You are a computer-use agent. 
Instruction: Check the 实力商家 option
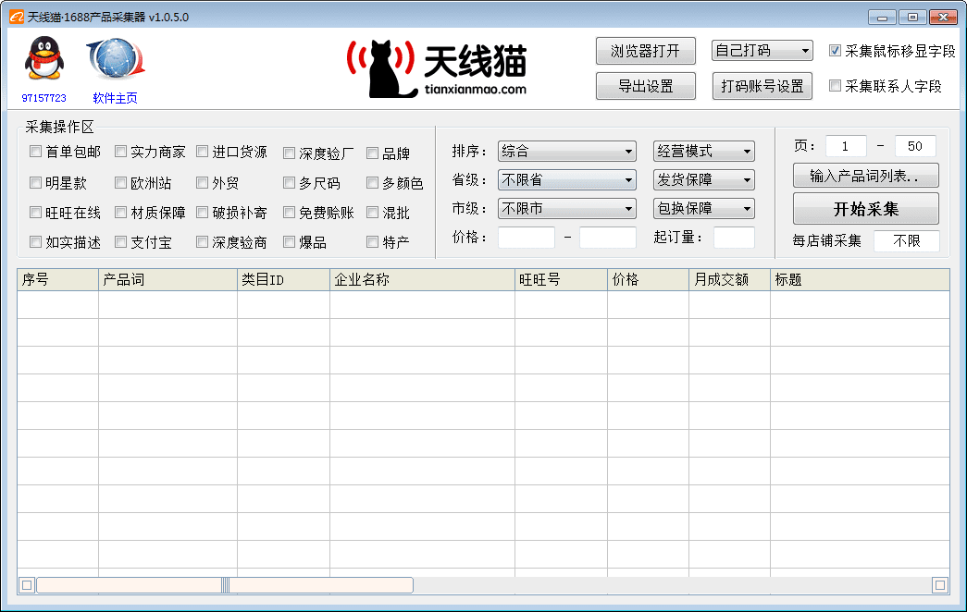point(121,152)
